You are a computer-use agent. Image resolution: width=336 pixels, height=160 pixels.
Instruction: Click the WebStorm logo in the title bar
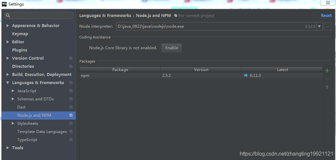click(x=4, y=4)
